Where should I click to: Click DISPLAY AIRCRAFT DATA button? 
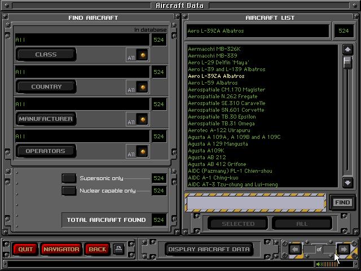pyautogui.click(x=209, y=249)
